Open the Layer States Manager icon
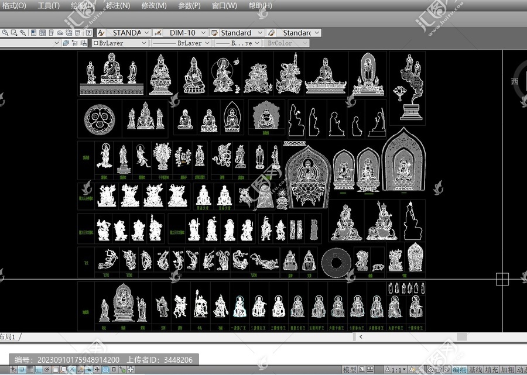The width and height of the screenshot is (527, 375). [x=83, y=43]
